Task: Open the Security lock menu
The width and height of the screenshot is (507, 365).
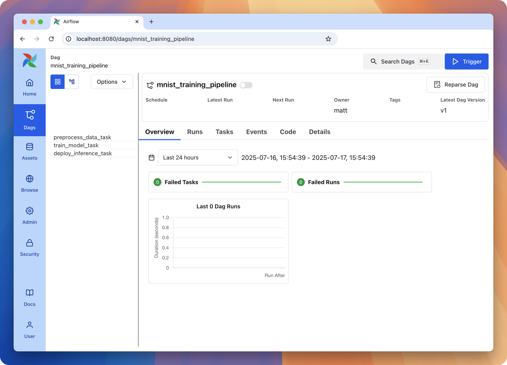Action: click(x=30, y=248)
